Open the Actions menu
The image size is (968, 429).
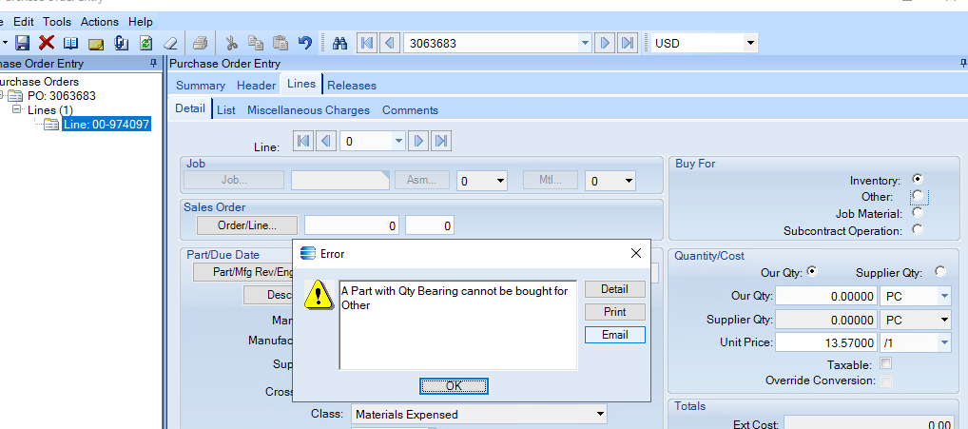point(100,22)
